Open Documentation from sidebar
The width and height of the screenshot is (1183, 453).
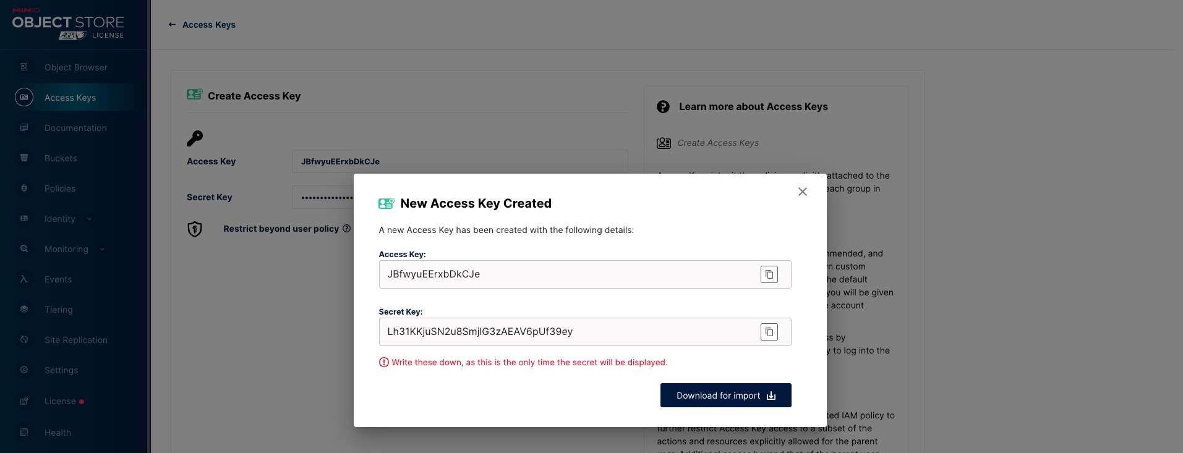(75, 128)
